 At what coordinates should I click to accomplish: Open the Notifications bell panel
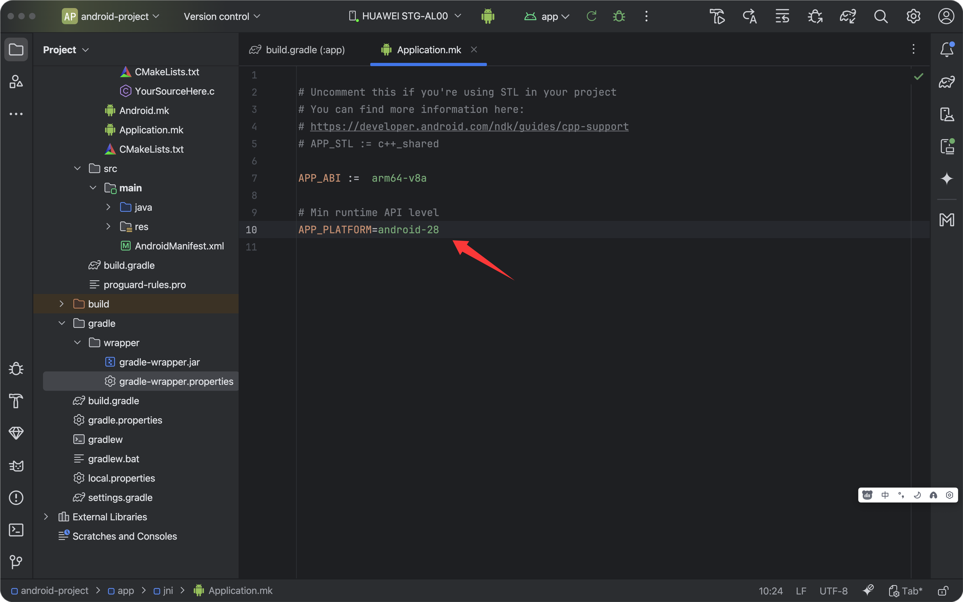947,50
